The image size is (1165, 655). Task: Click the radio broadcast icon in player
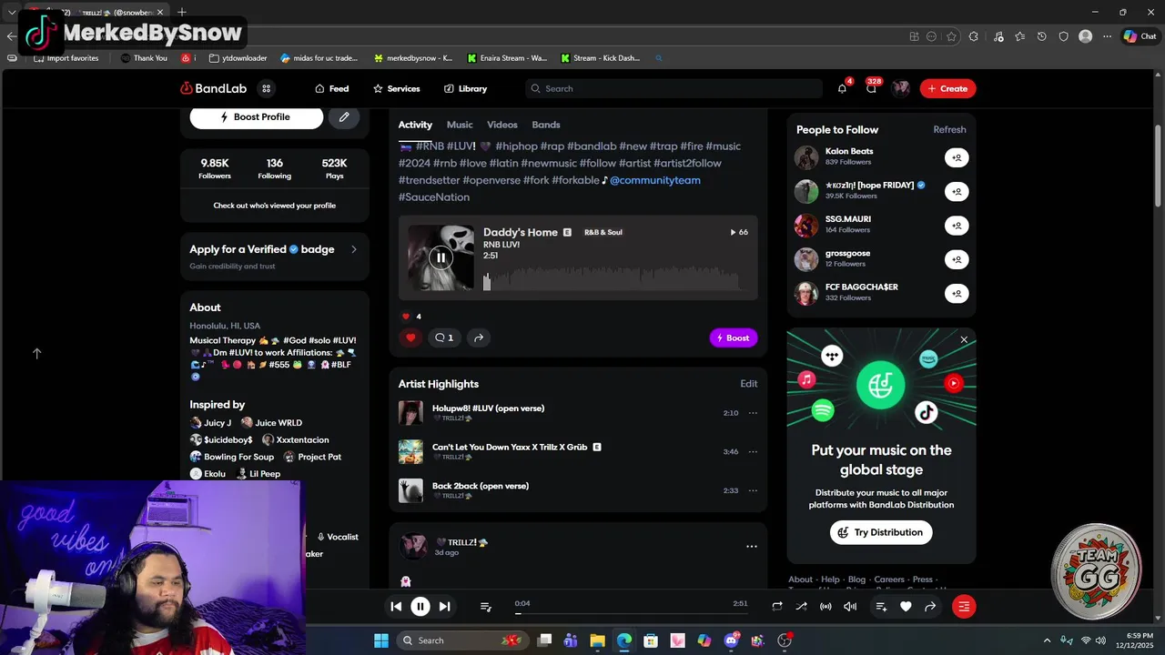pos(826,607)
